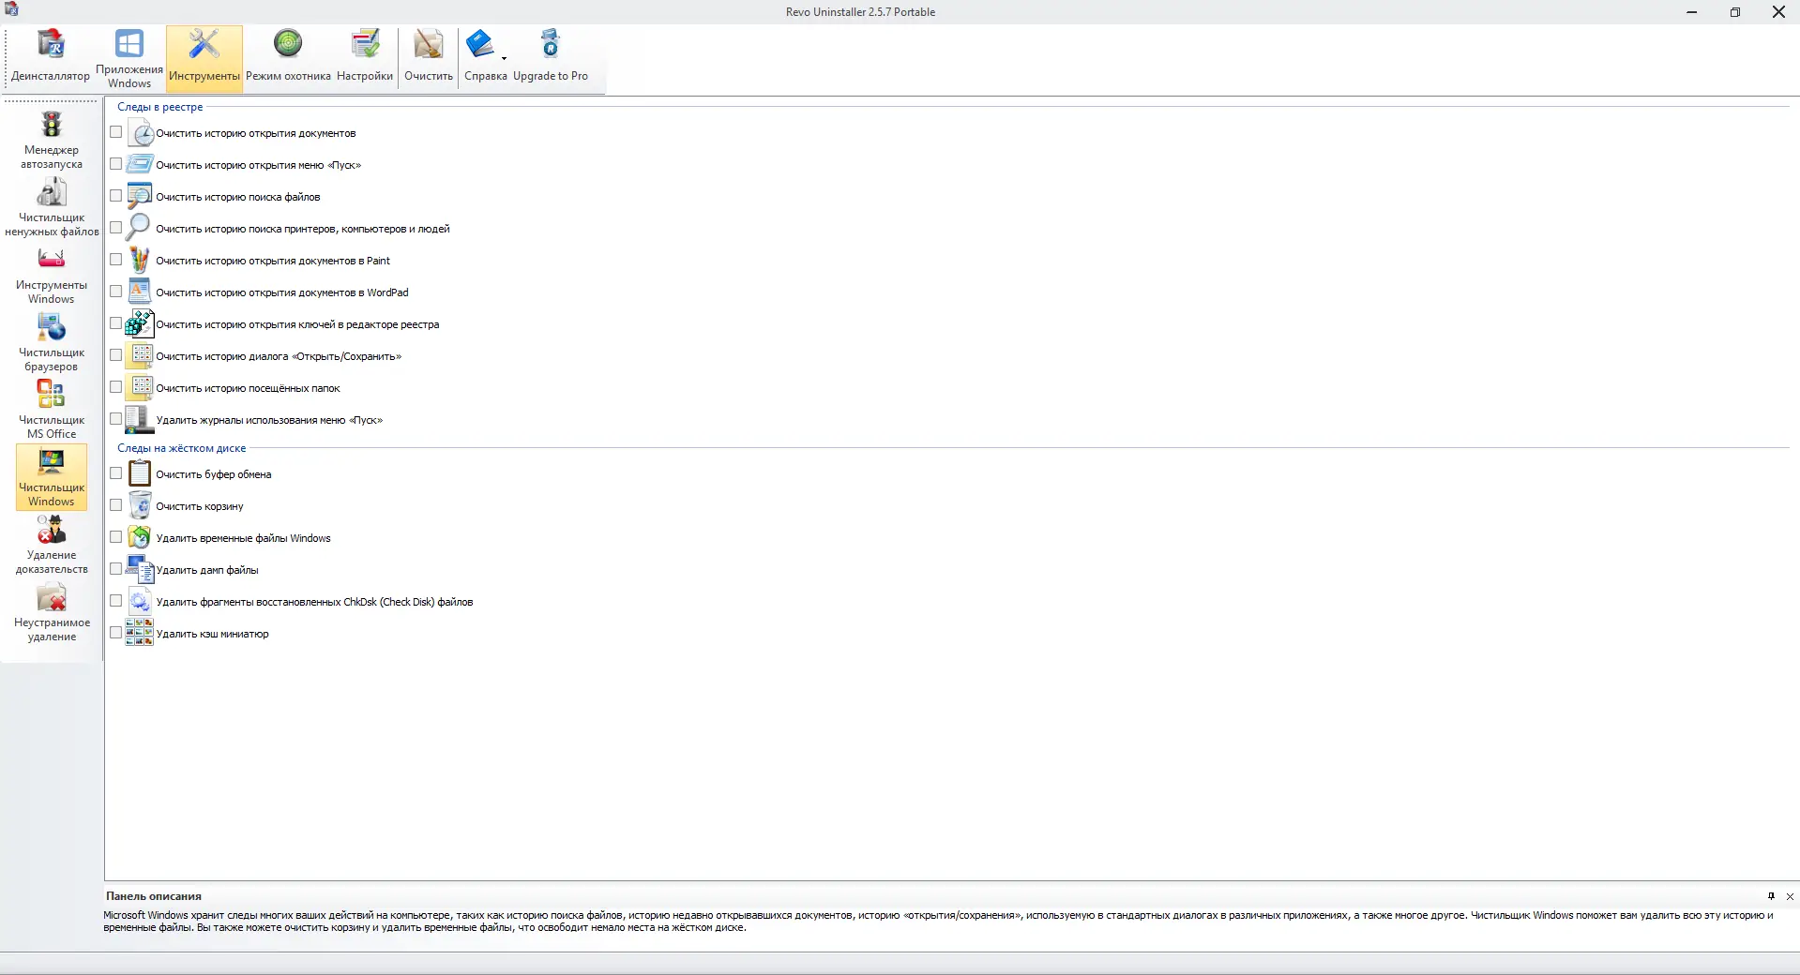Click the Следы на жёстком диске group header
1800x975 pixels.
pos(182,448)
